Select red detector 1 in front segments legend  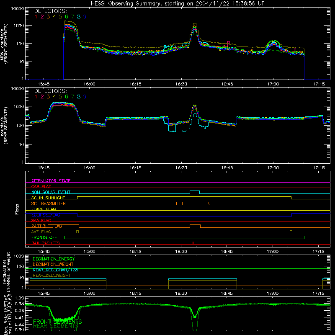[36, 17]
